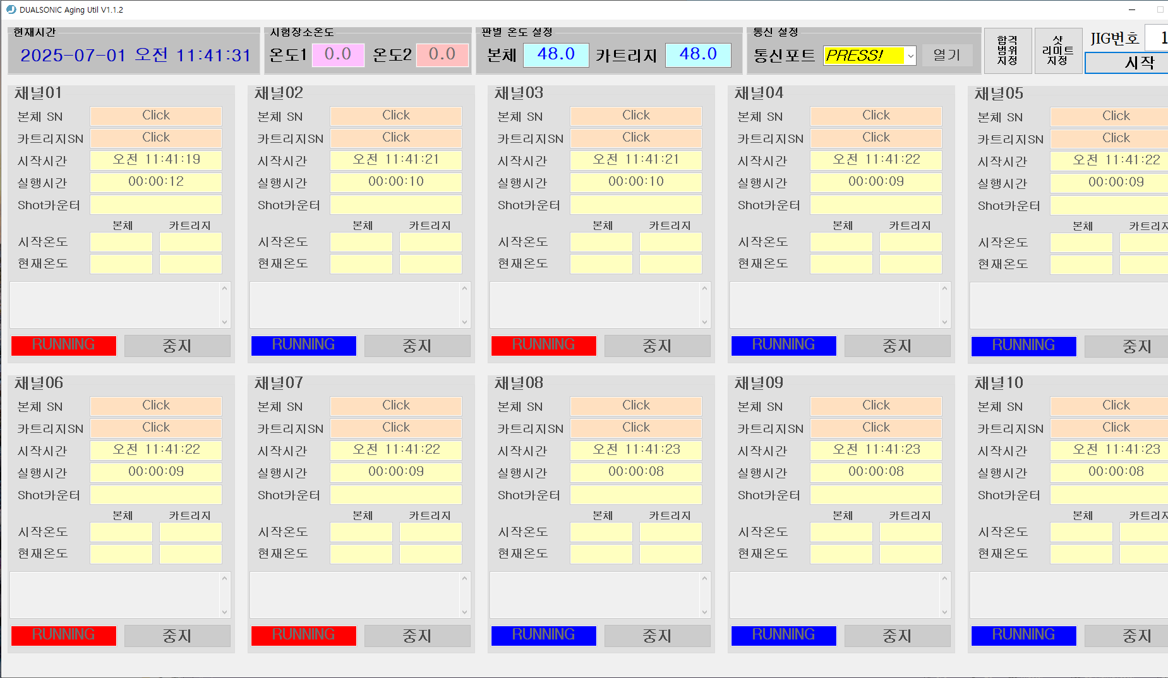Click red RUNNING indicator on 채널03
The height and width of the screenshot is (678, 1168).
point(543,345)
